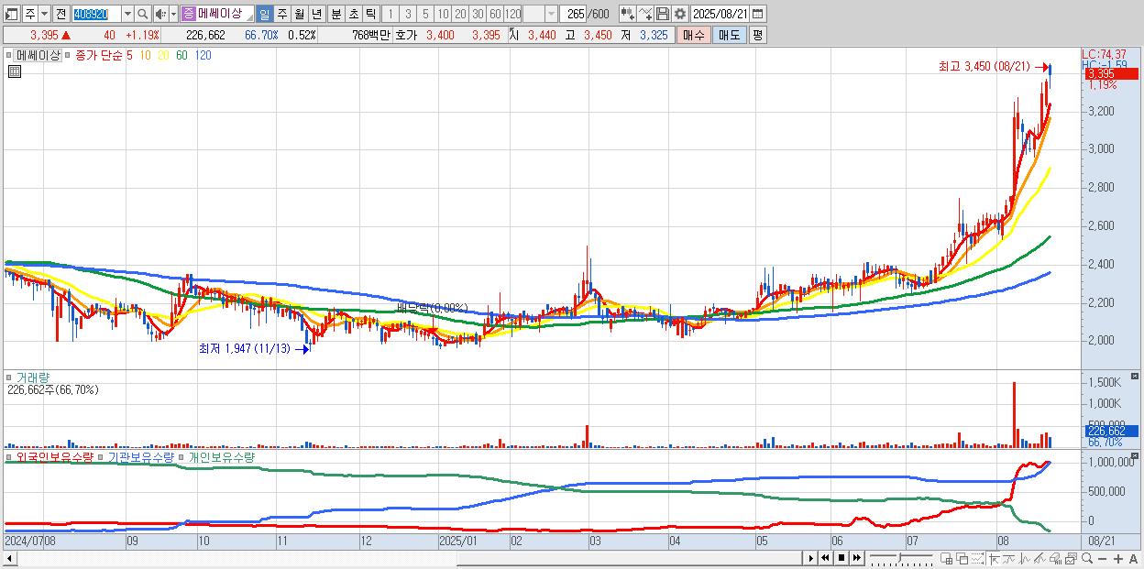Click the date field 2025/08/21
Screen dimensions: 1144x569
(x=720, y=14)
